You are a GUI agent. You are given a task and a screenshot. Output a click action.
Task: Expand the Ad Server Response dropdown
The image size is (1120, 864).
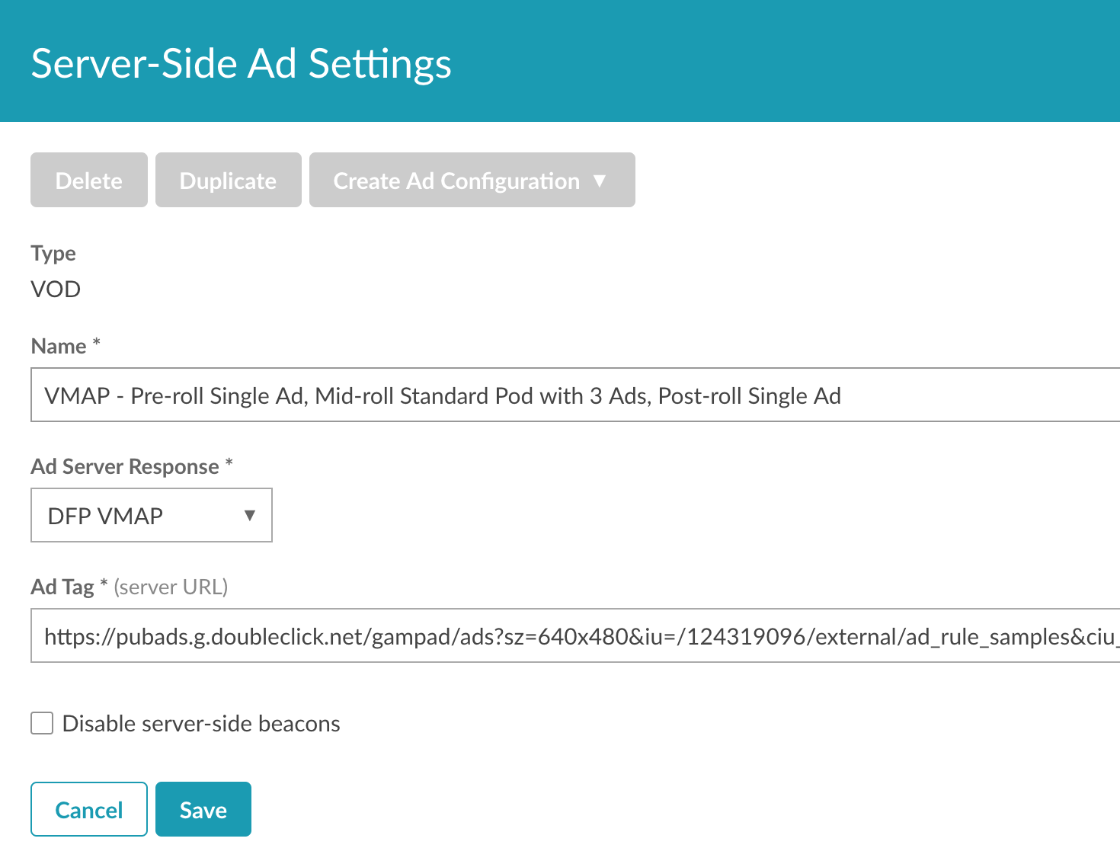151,516
